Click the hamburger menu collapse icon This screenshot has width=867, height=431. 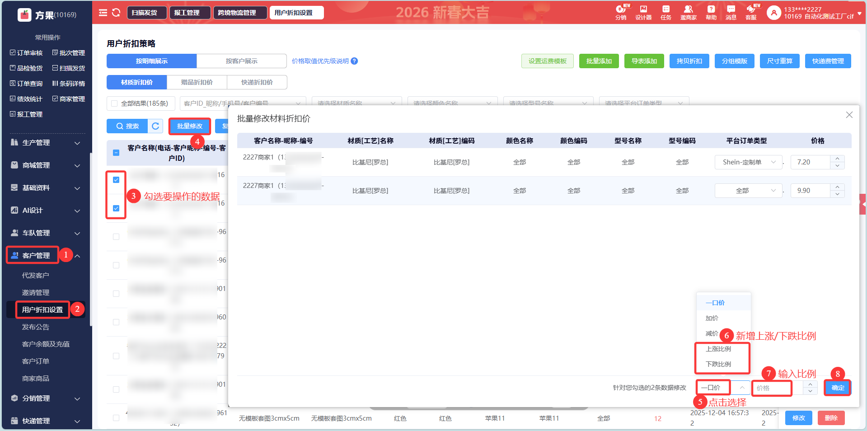[103, 13]
